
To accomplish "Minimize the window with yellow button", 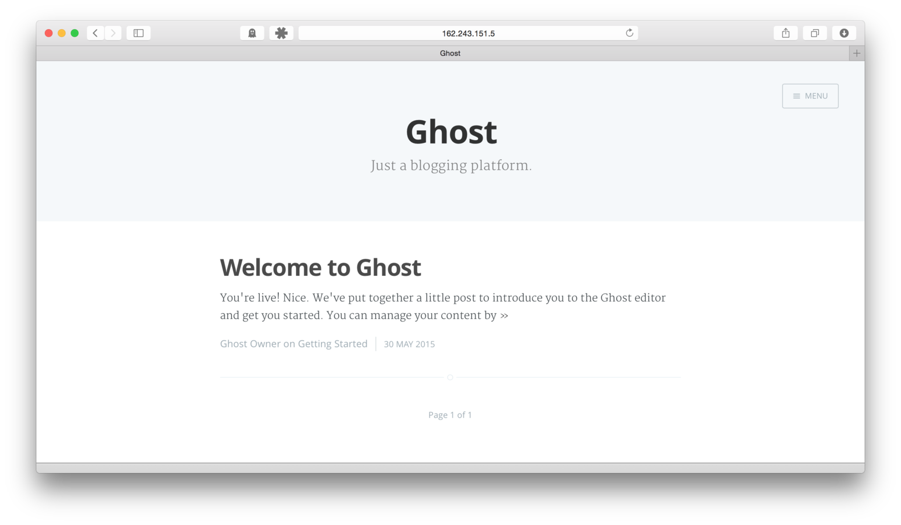I will point(62,33).
